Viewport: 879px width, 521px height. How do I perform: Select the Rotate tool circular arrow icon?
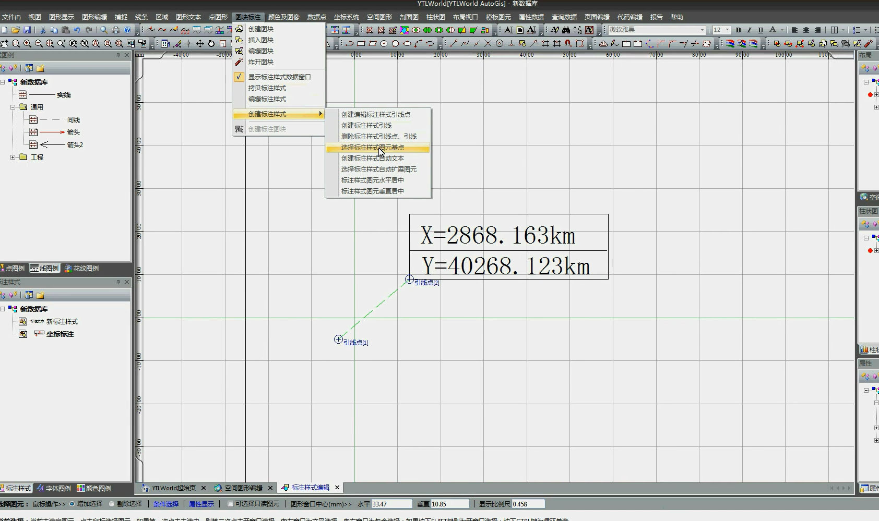point(211,44)
